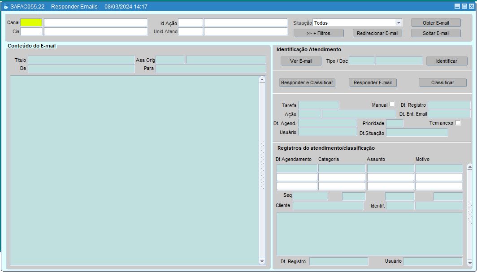Click registros scrollbar down arrow
The height and width of the screenshot is (273, 477).
(470, 263)
